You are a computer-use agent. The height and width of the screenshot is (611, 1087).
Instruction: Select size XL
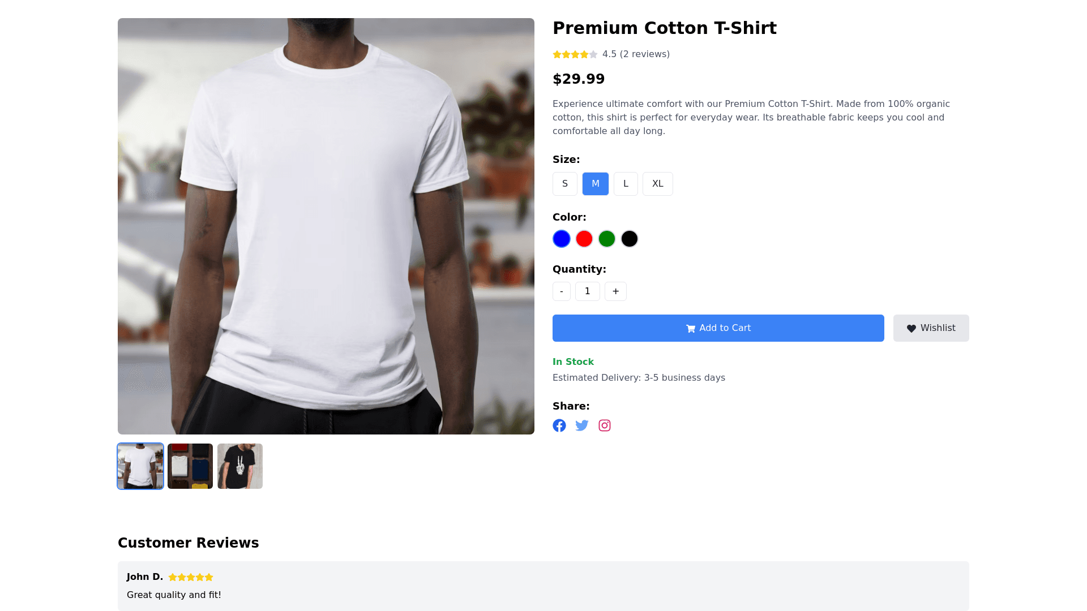tap(657, 184)
